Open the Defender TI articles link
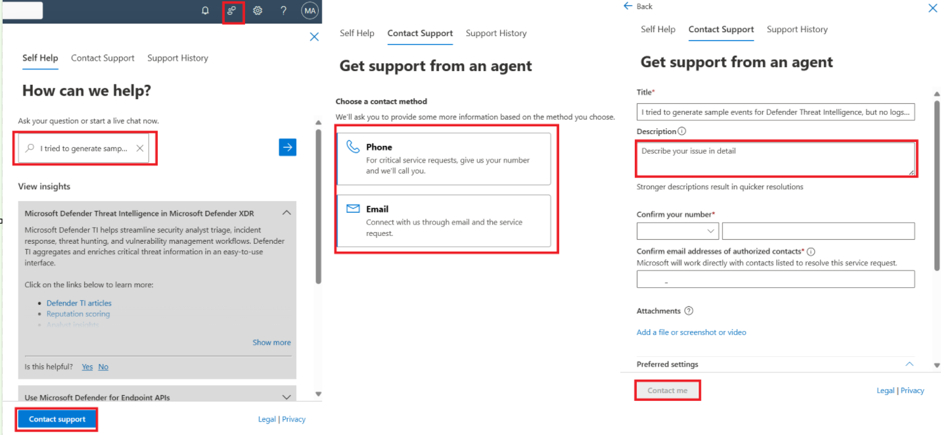941x435 pixels. [x=79, y=303]
